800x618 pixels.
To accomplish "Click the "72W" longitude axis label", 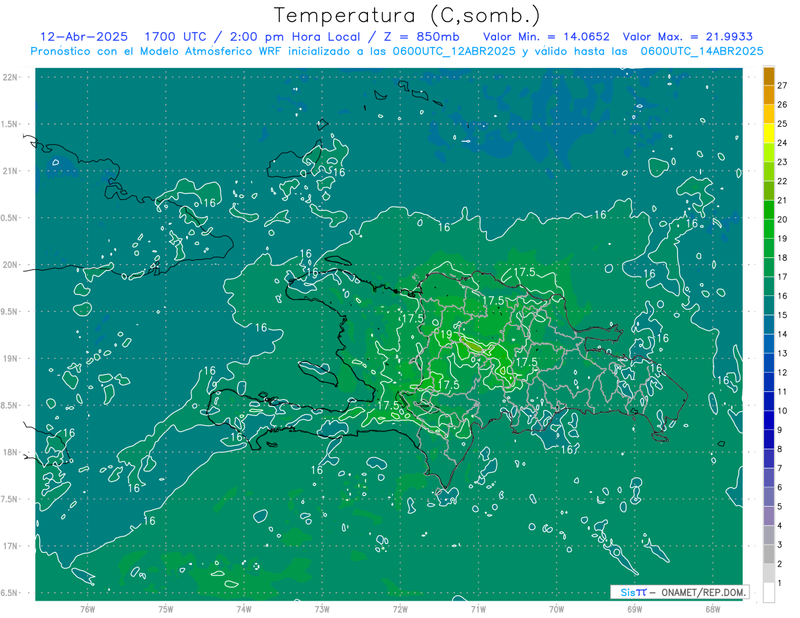I will 400,609.
